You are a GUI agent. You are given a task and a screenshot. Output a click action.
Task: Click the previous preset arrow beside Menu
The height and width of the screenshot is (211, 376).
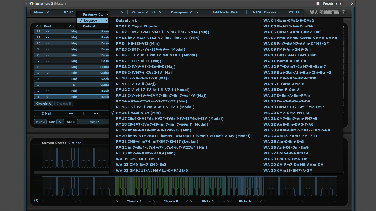[x=48, y=12]
